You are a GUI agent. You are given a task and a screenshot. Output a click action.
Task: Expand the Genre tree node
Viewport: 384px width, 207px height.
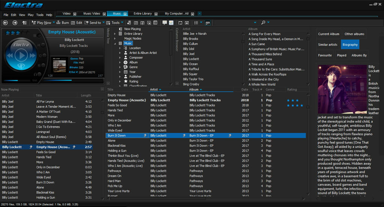pyautogui.click(x=120, y=67)
